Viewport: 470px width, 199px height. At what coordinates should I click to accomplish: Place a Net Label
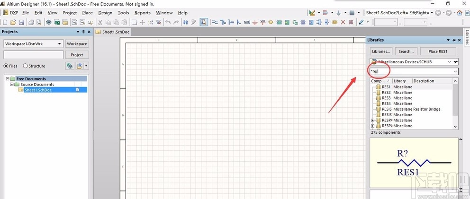(x=247, y=22)
